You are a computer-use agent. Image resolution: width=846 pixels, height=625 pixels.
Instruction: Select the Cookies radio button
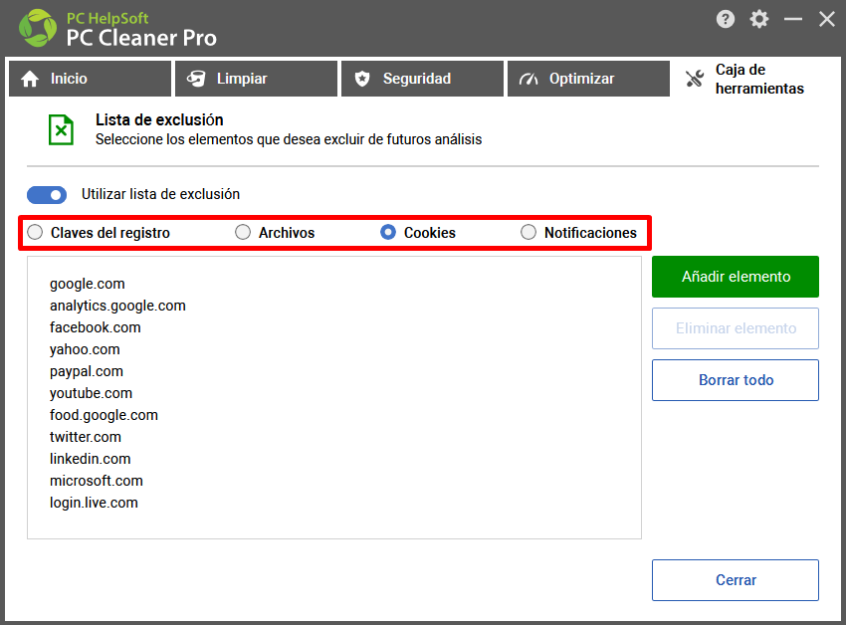coord(388,233)
